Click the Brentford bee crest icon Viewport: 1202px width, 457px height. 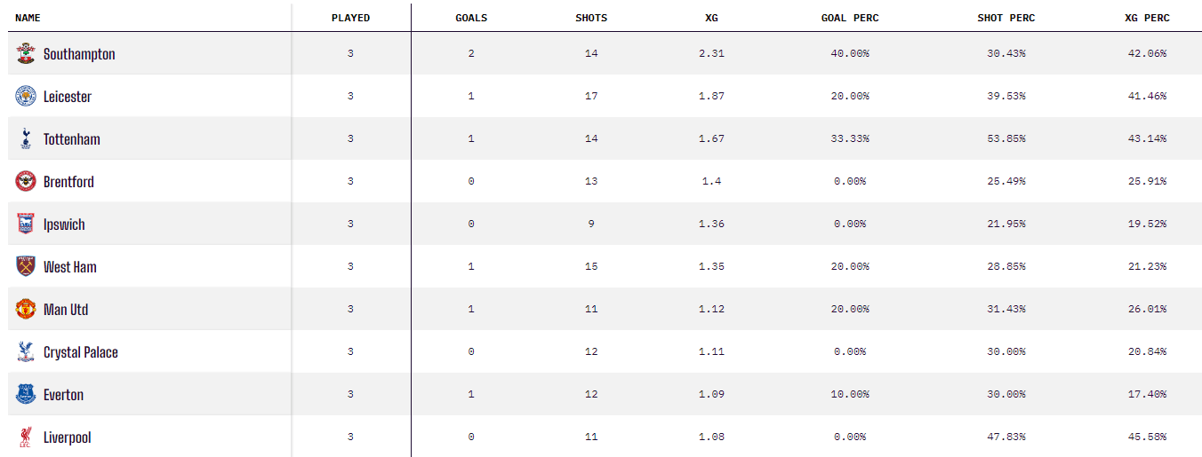point(26,182)
